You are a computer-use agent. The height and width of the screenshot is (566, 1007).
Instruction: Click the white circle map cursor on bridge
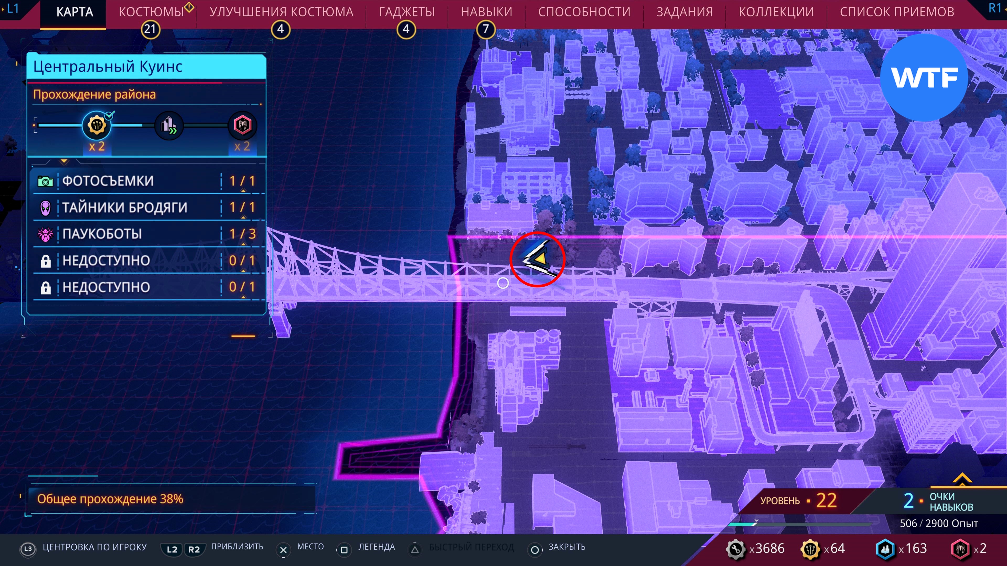503,283
